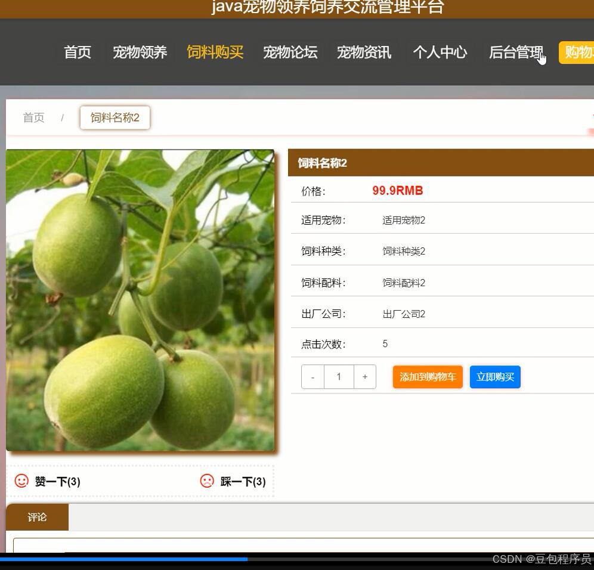Decrease quantity with the minus button

313,376
